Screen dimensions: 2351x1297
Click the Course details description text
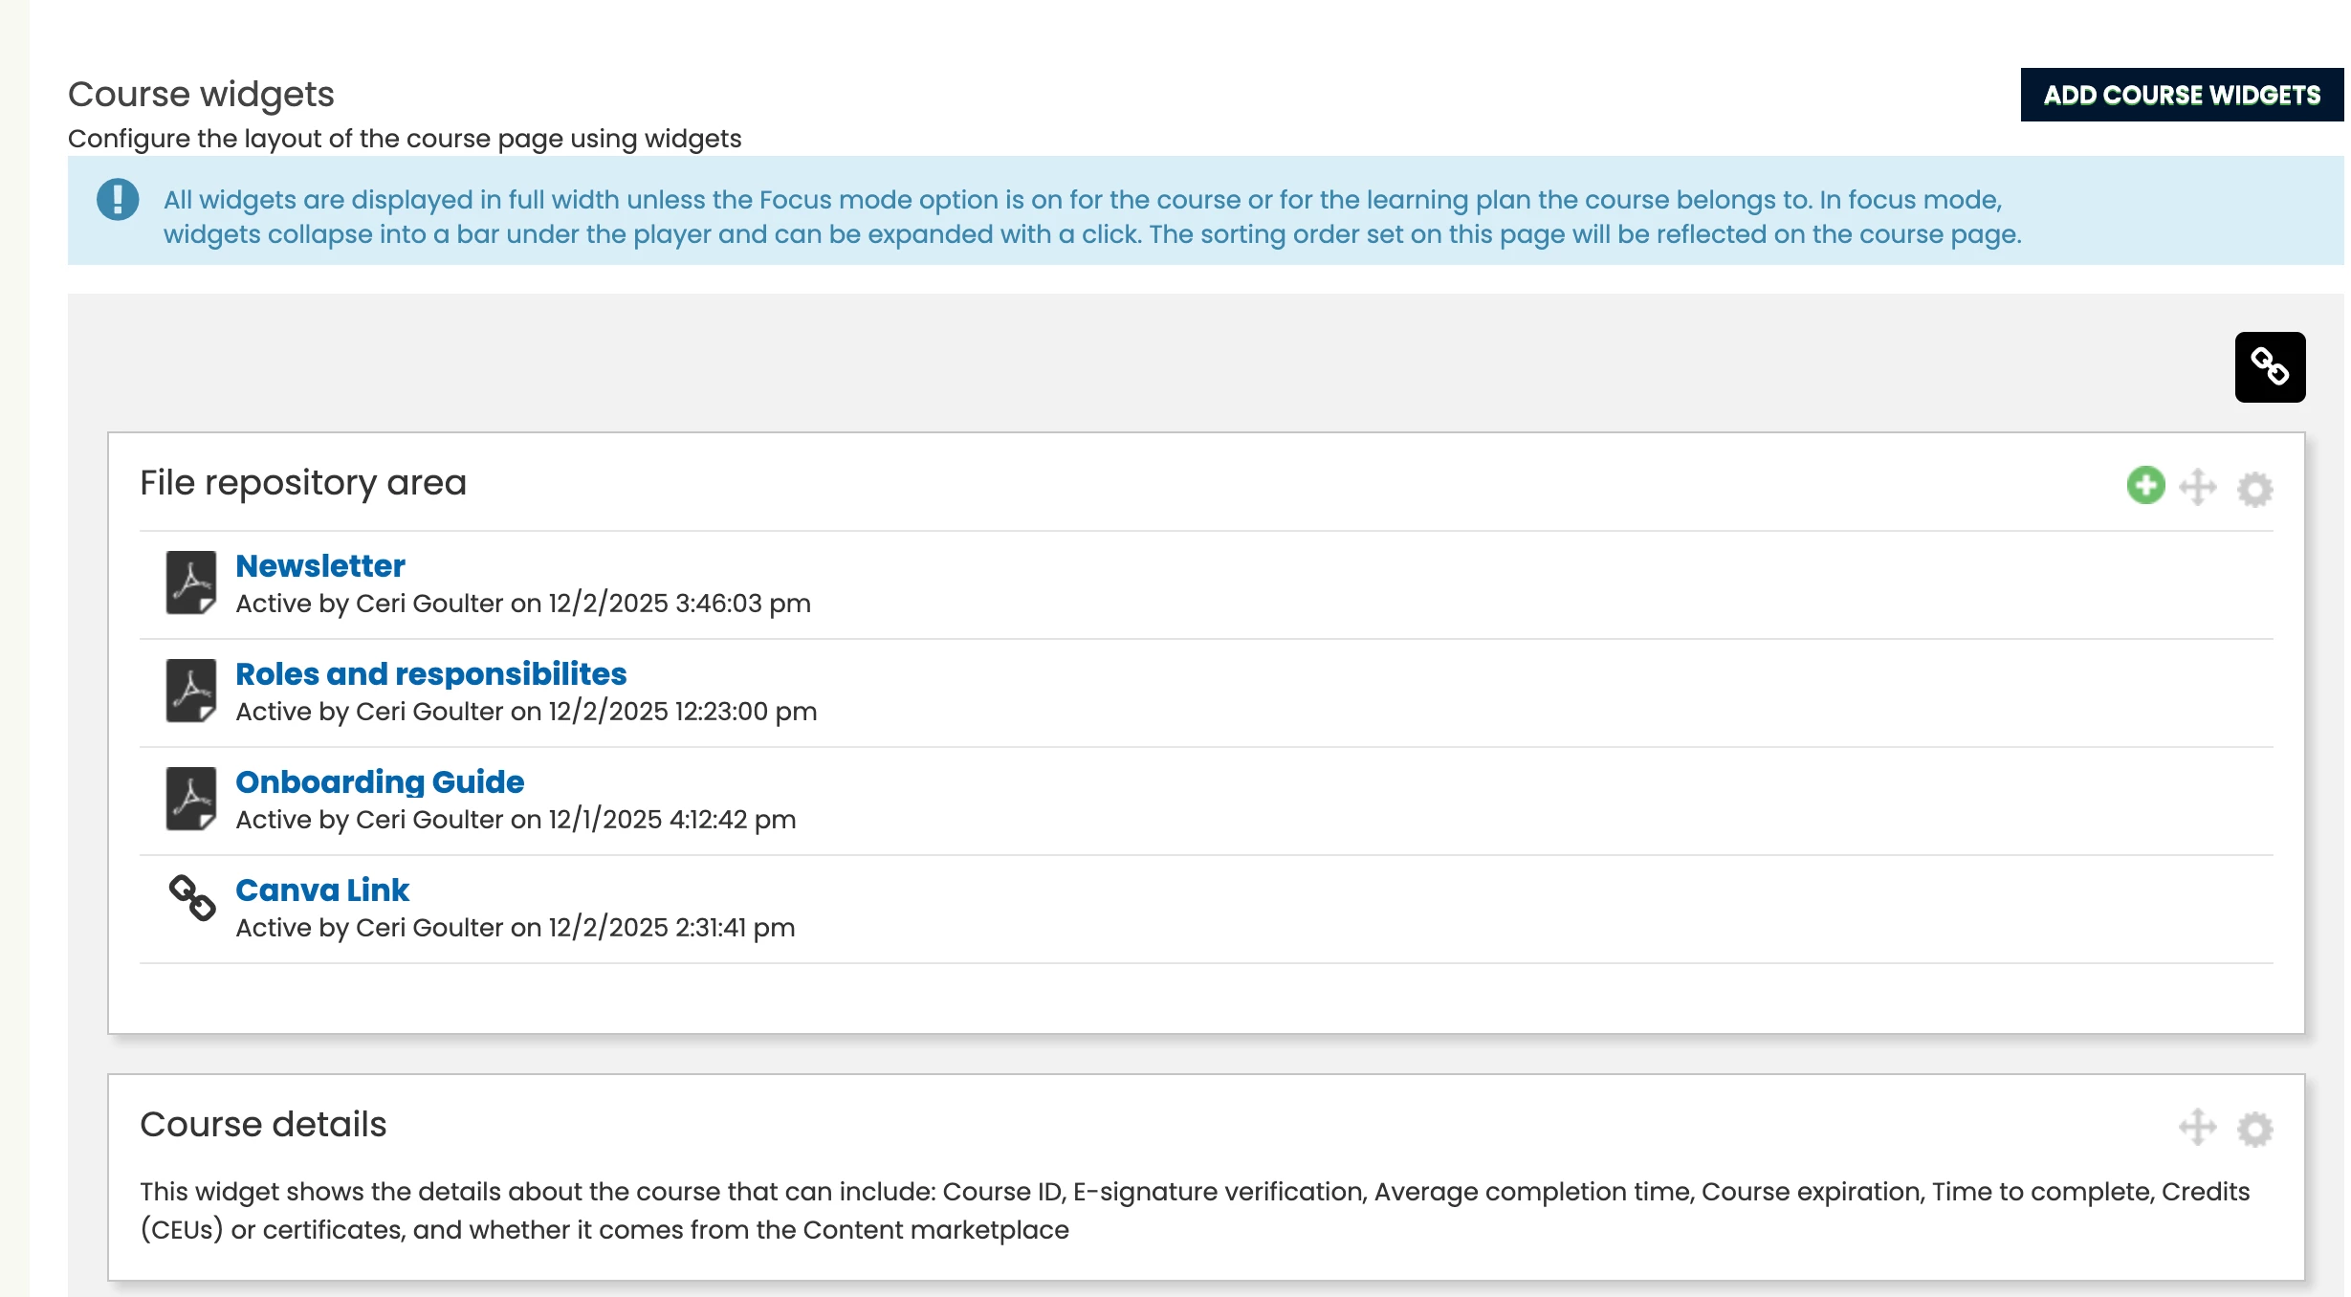pyautogui.click(x=715, y=1210)
